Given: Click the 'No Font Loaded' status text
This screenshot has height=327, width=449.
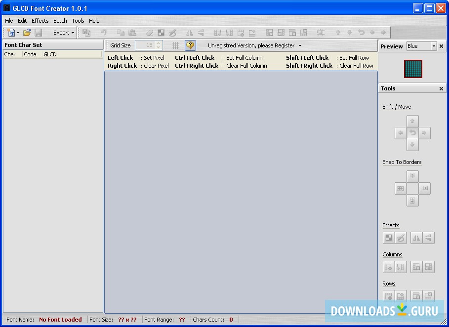Looking at the screenshot, I should [x=60, y=320].
